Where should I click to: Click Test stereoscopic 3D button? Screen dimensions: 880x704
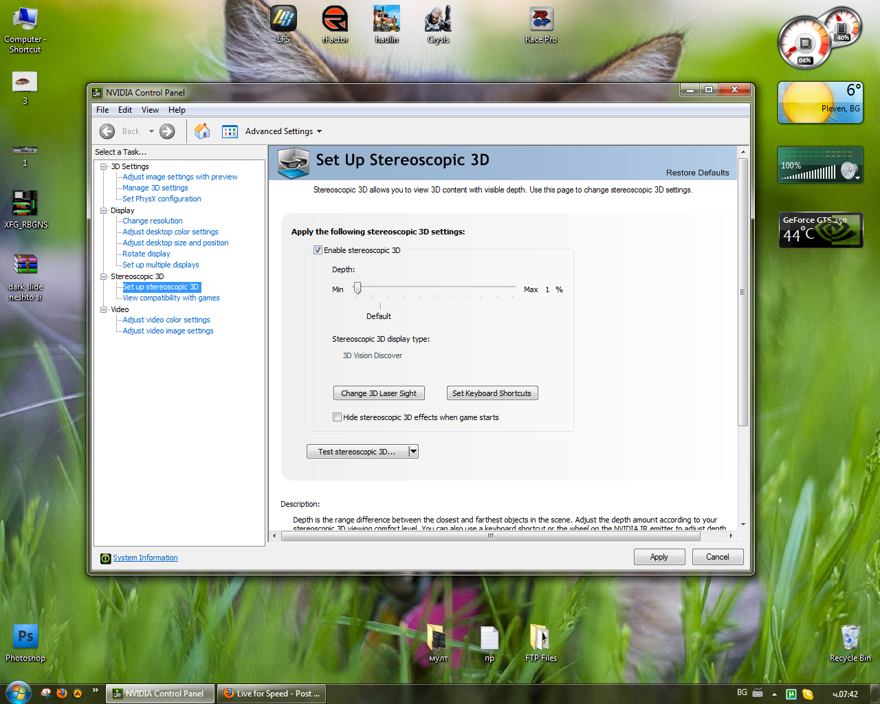[357, 452]
